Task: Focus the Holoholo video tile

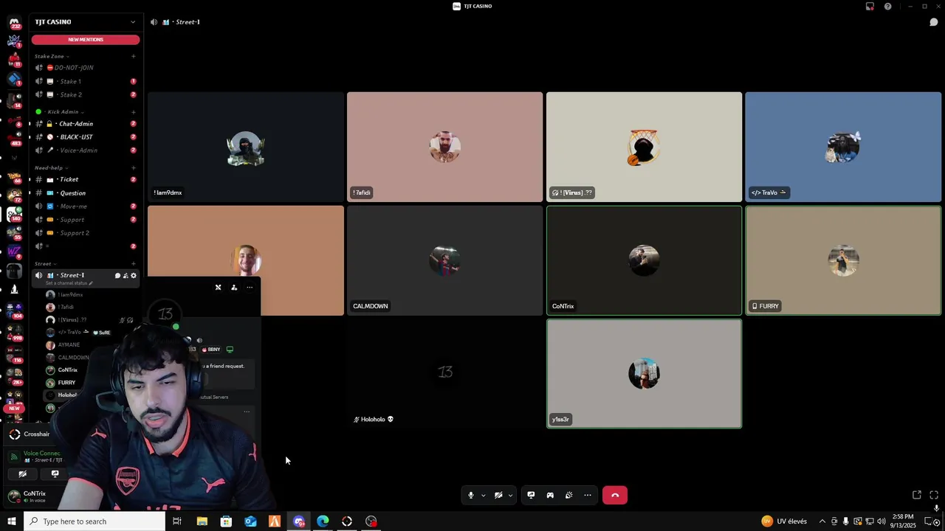Action: 445,374
